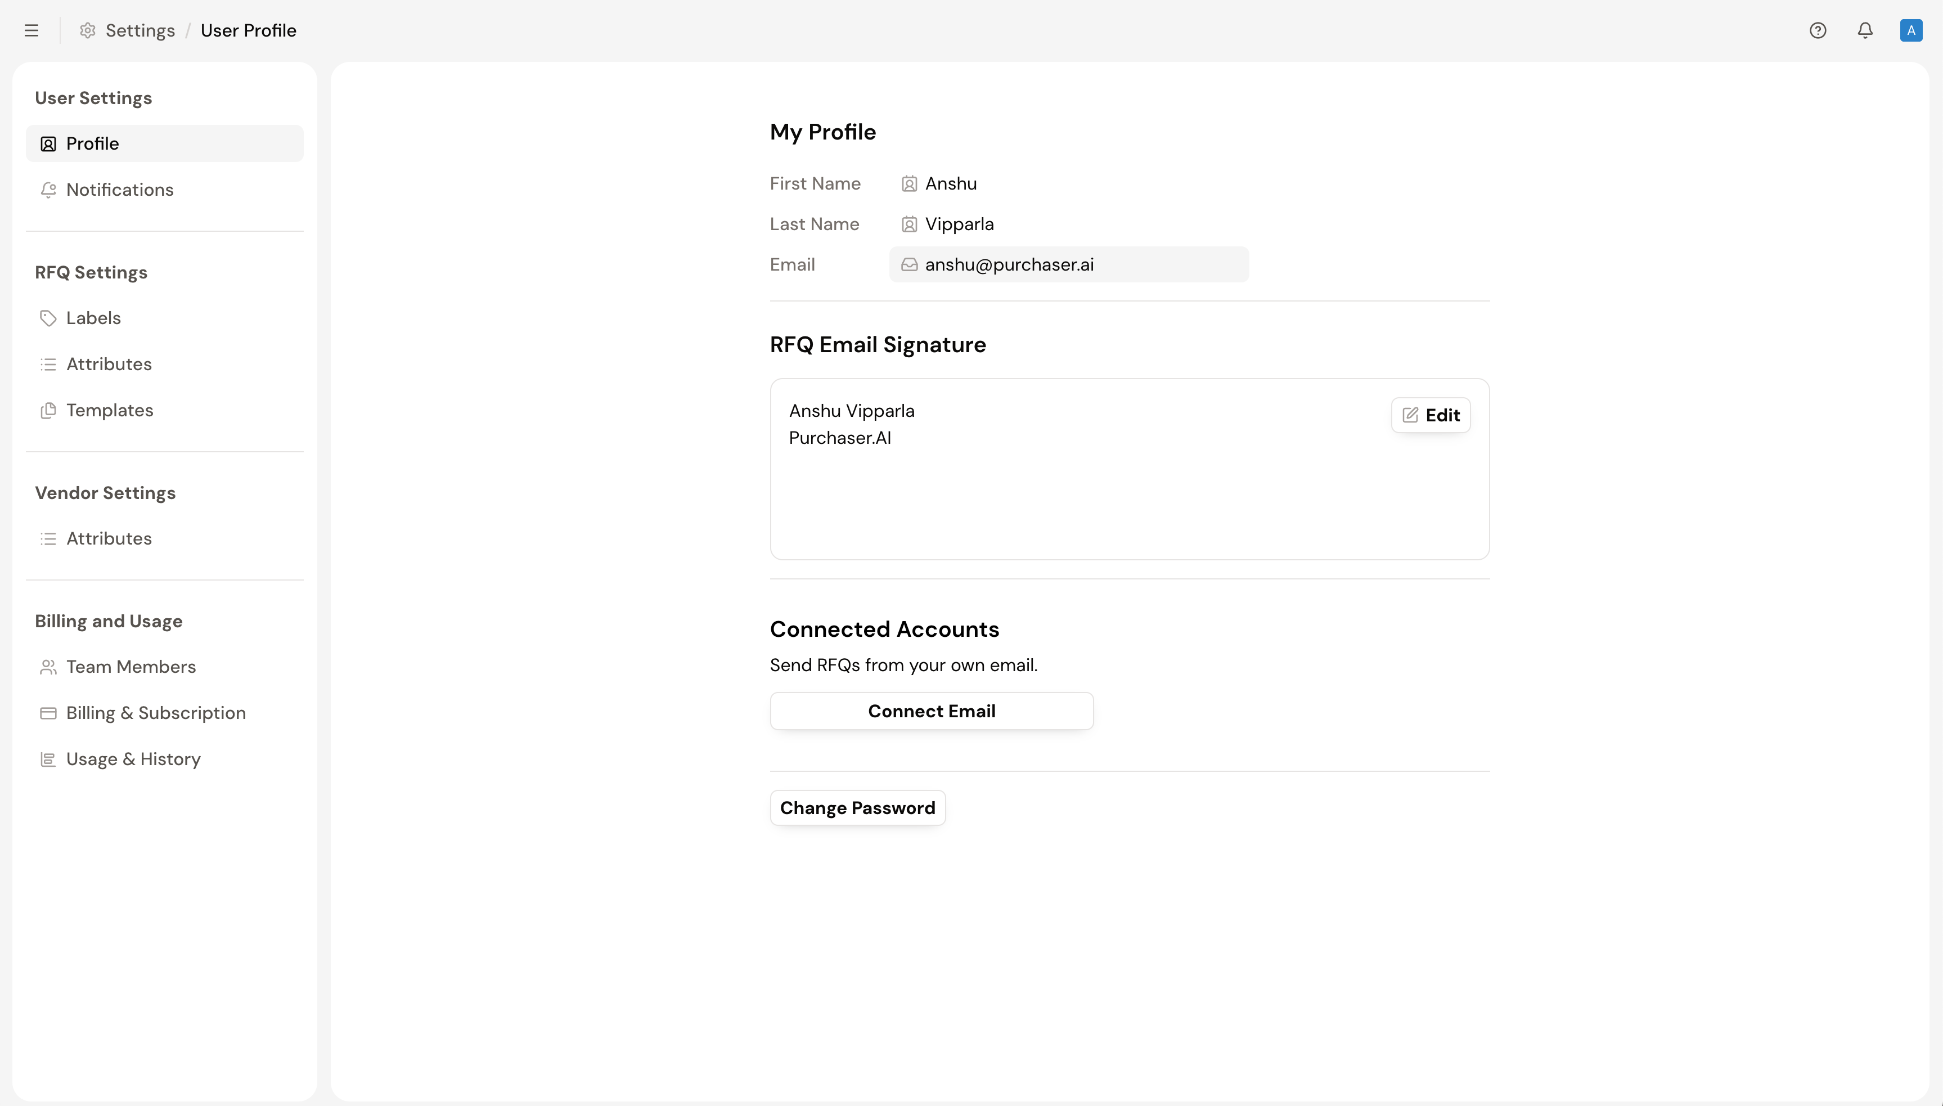The image size is (1943, 1106).
Task: Open Billing & Subscription page
Action: (156, 713)
